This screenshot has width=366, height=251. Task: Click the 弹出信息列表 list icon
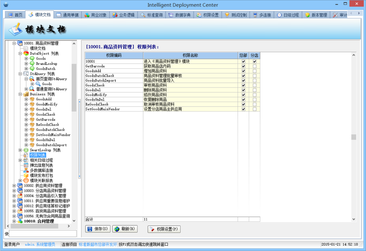click(x=26, y=165)
